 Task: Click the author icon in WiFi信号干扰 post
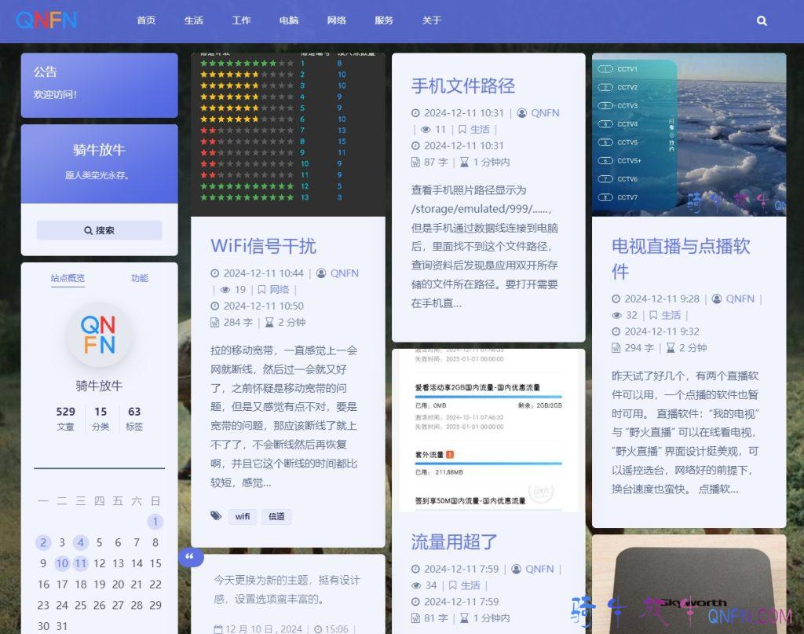click(x=320, y=273)
